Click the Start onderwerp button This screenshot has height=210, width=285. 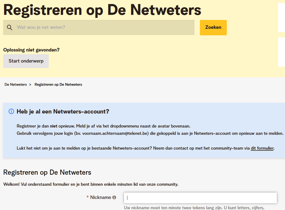pos(26,61)
